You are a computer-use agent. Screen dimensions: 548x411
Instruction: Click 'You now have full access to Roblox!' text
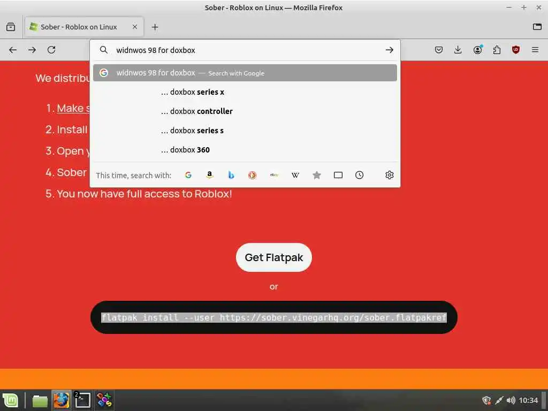click(144, 194)
